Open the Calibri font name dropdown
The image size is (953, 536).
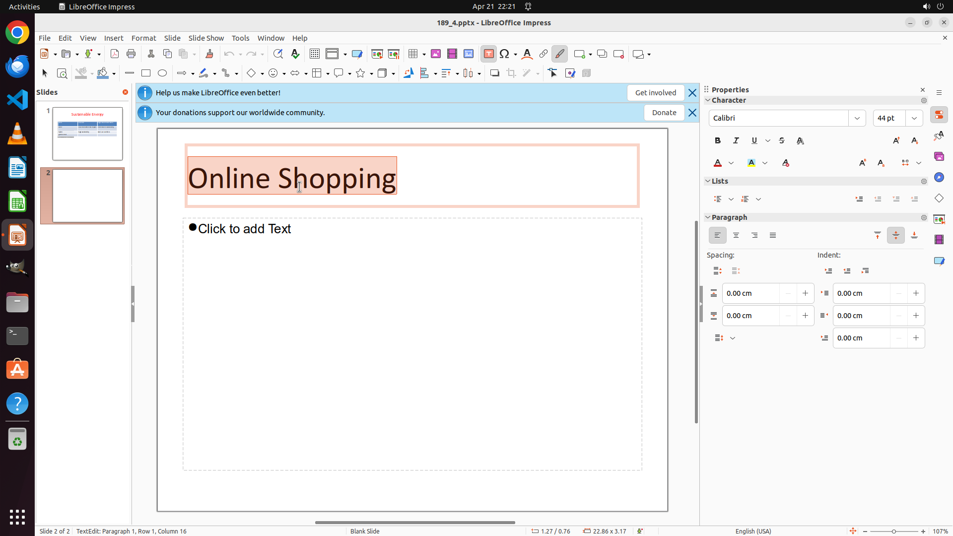coord(857,118)
